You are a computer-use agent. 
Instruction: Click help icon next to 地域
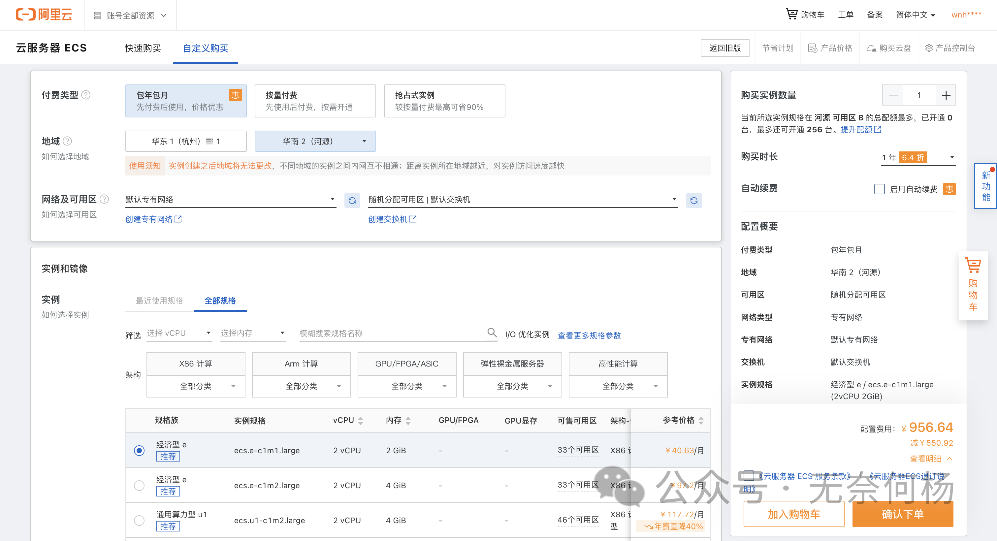67,141
